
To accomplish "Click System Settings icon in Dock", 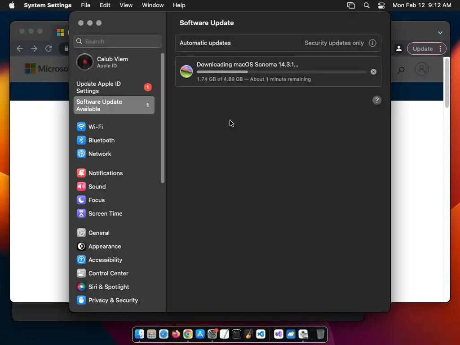I will pos(212,334).
